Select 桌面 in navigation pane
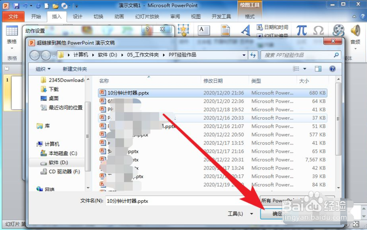The height and width of the screenshot is (230, 367). coord(49,99)
